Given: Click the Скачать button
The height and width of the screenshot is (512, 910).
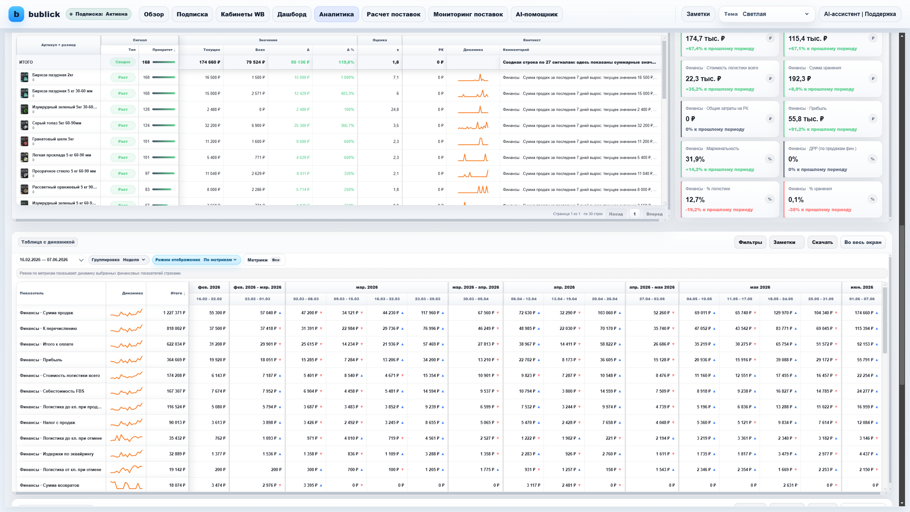Looking at the screenshot, I should pos(822,242).
